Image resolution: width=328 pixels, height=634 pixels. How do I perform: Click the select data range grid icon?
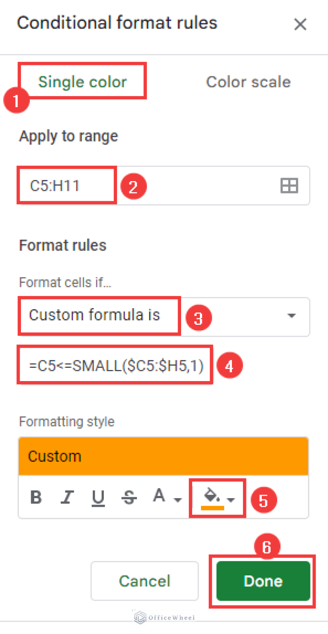(x=289, y=186)
